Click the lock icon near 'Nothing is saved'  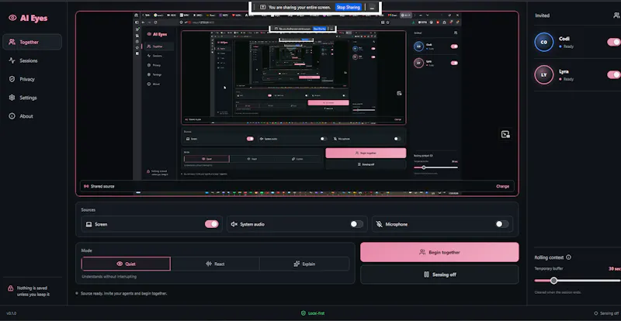coord(11,288)
